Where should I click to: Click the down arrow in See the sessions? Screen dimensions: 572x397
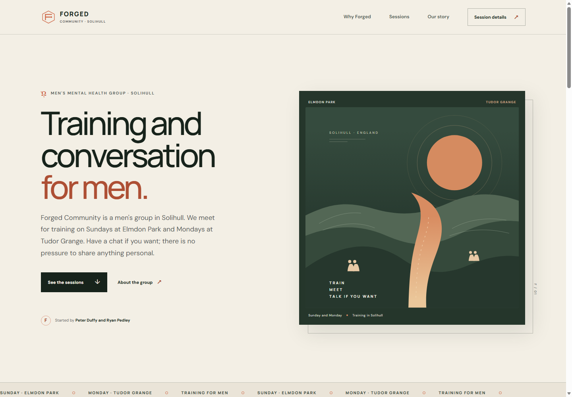coord(97,282)
